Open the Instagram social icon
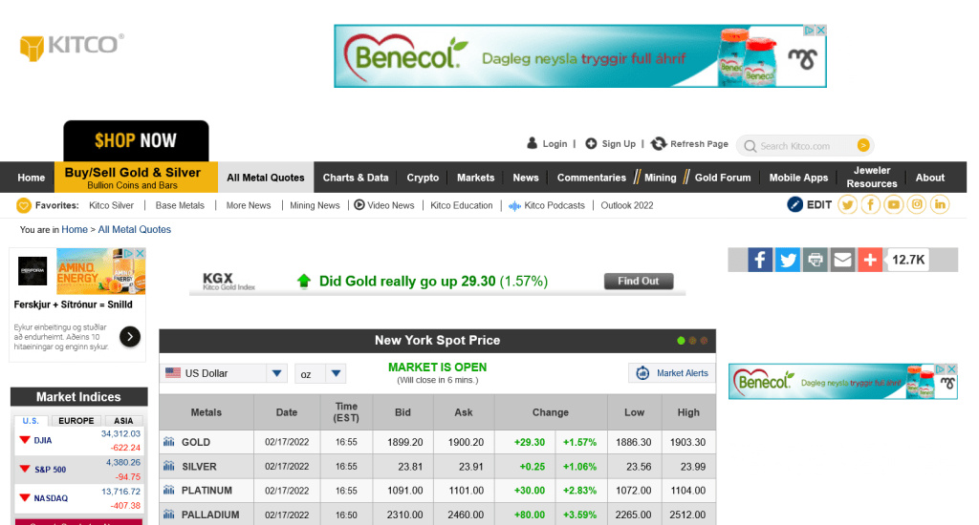The width and height of the screenshot is (979, 525). [917, 204]
